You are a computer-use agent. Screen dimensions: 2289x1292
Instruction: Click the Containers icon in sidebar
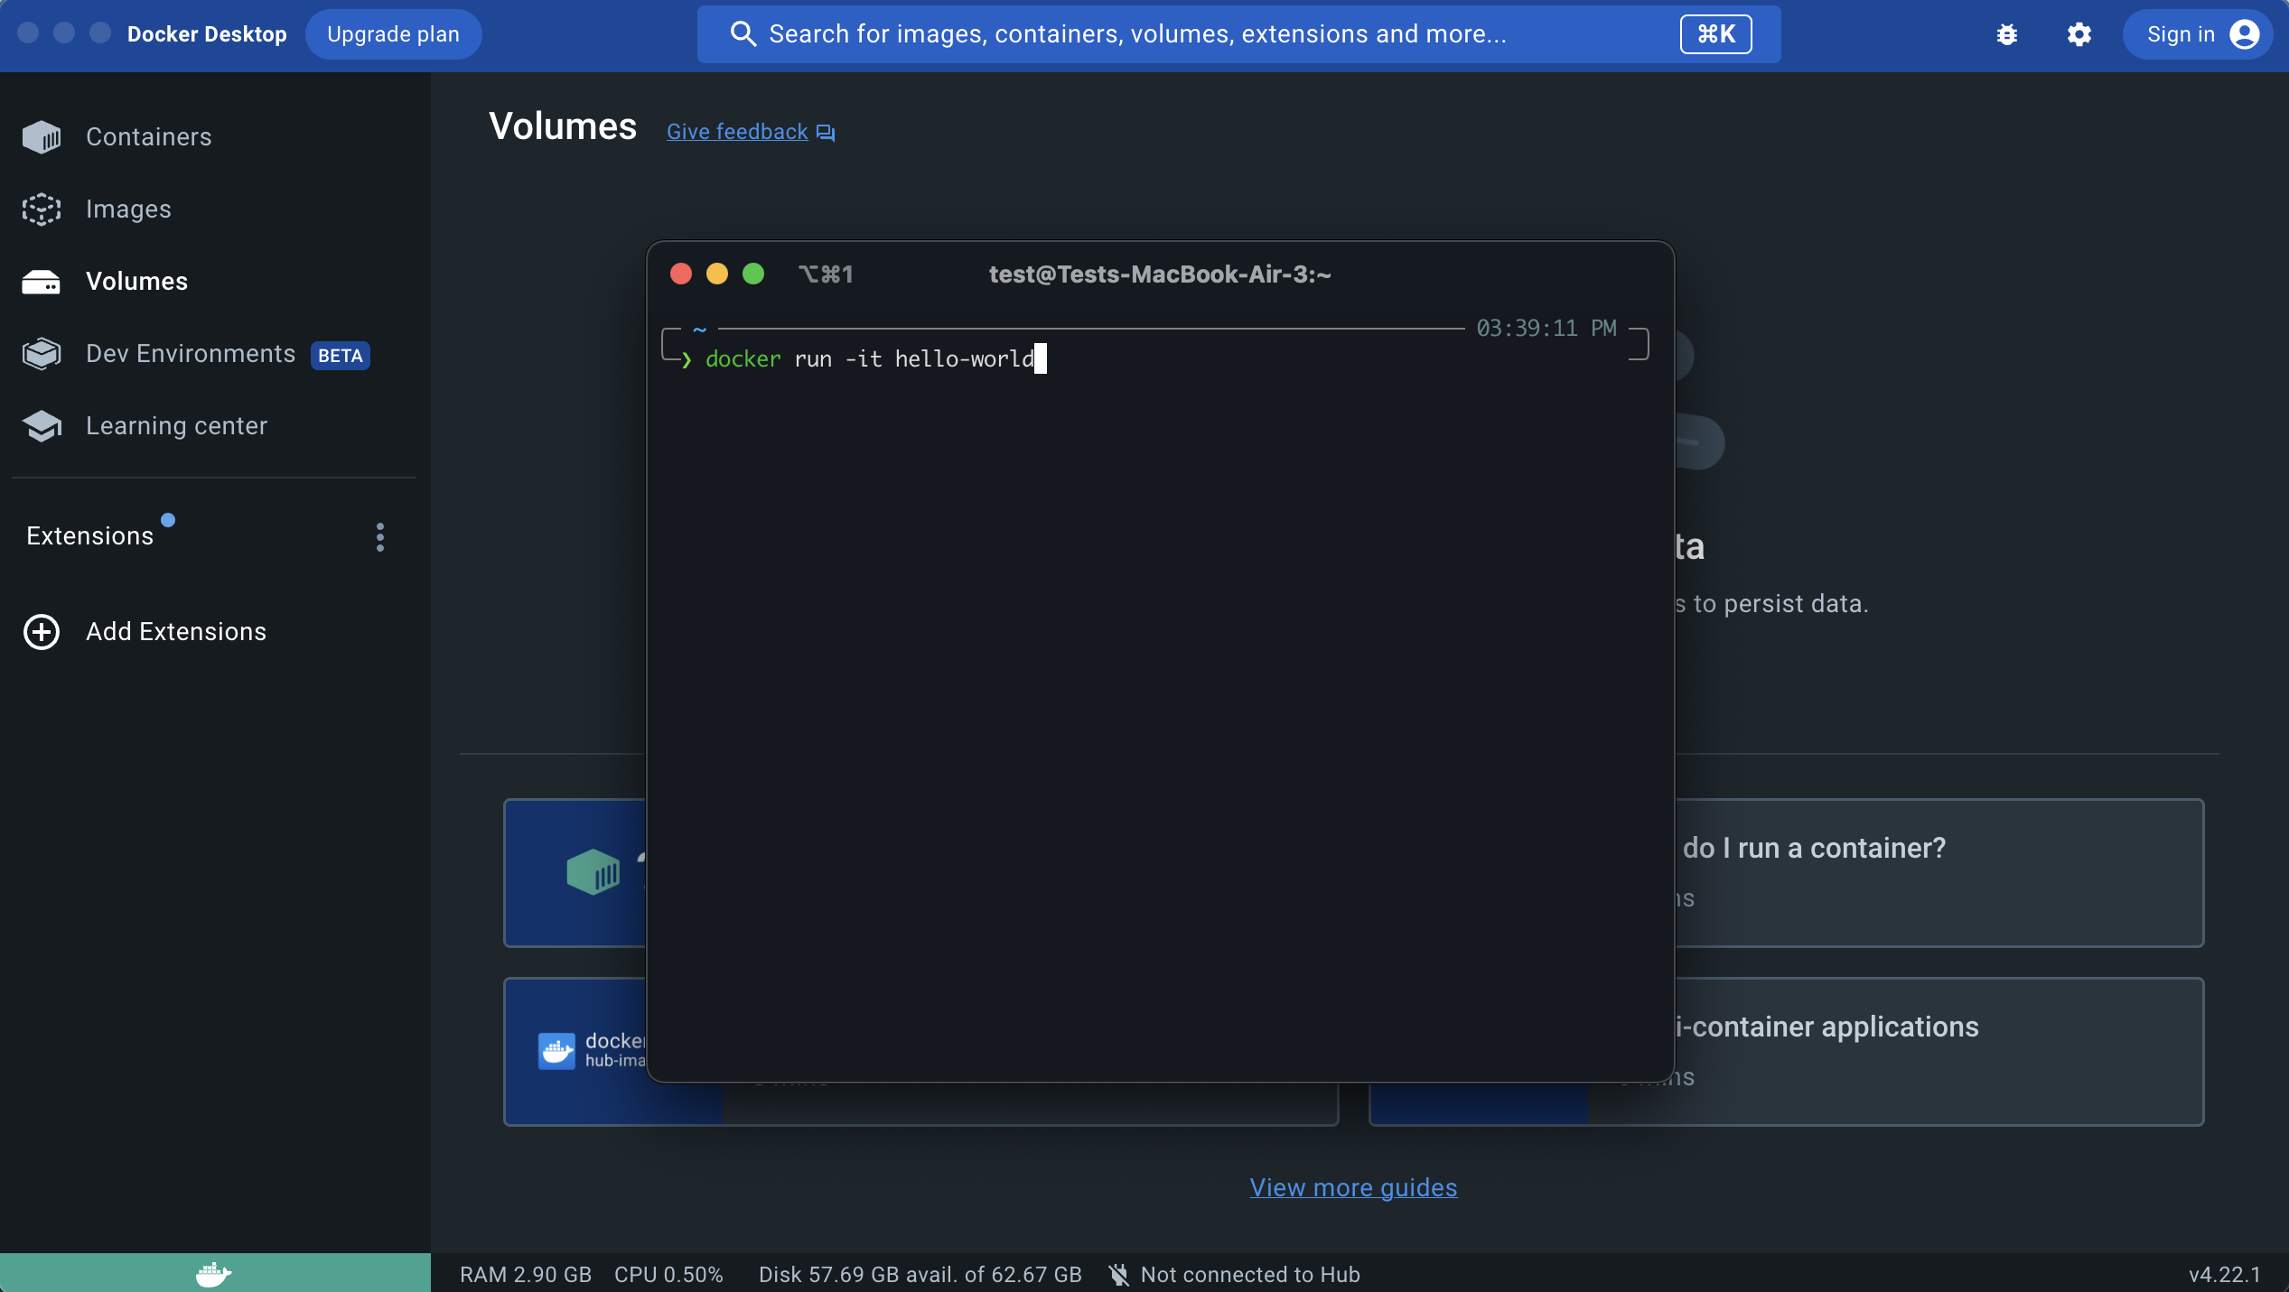pos(41,136)
